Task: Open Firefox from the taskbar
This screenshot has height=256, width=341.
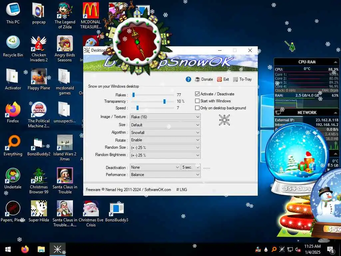Action: click(25, 249)
